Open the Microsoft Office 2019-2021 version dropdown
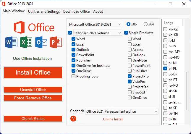 95,24
